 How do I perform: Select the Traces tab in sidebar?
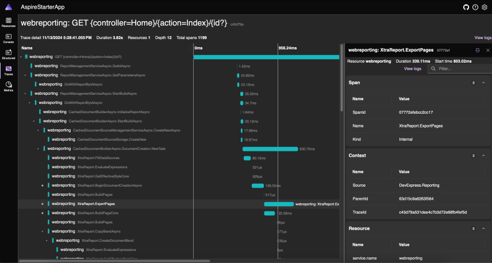[x=8, y=70]
